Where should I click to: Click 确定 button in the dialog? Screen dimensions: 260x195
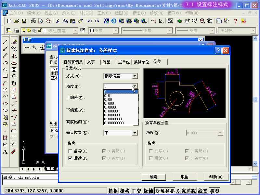154,177
